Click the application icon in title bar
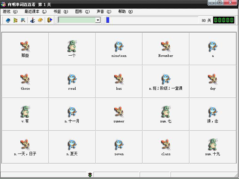 (x=3, y=4)
